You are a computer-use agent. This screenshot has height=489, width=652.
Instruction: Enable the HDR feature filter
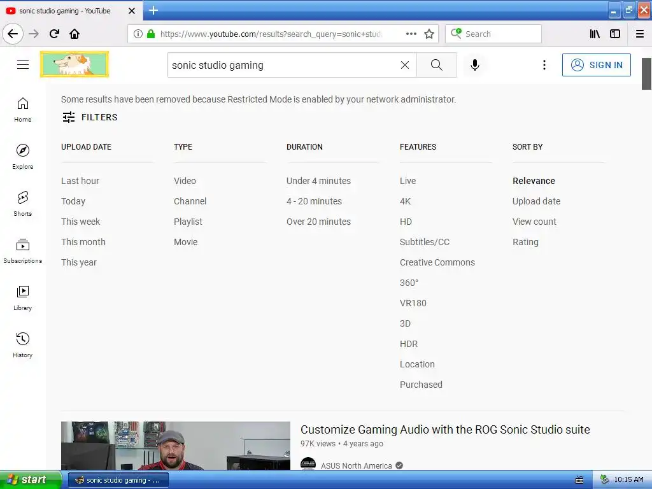point(409,344)
